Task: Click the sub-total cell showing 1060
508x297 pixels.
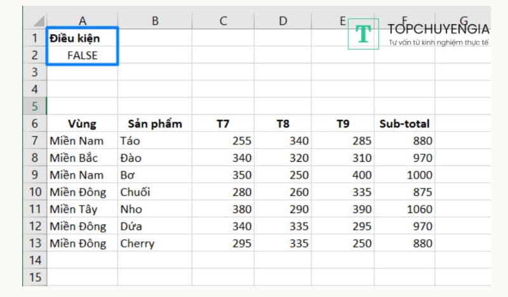Action: point(404,209)
